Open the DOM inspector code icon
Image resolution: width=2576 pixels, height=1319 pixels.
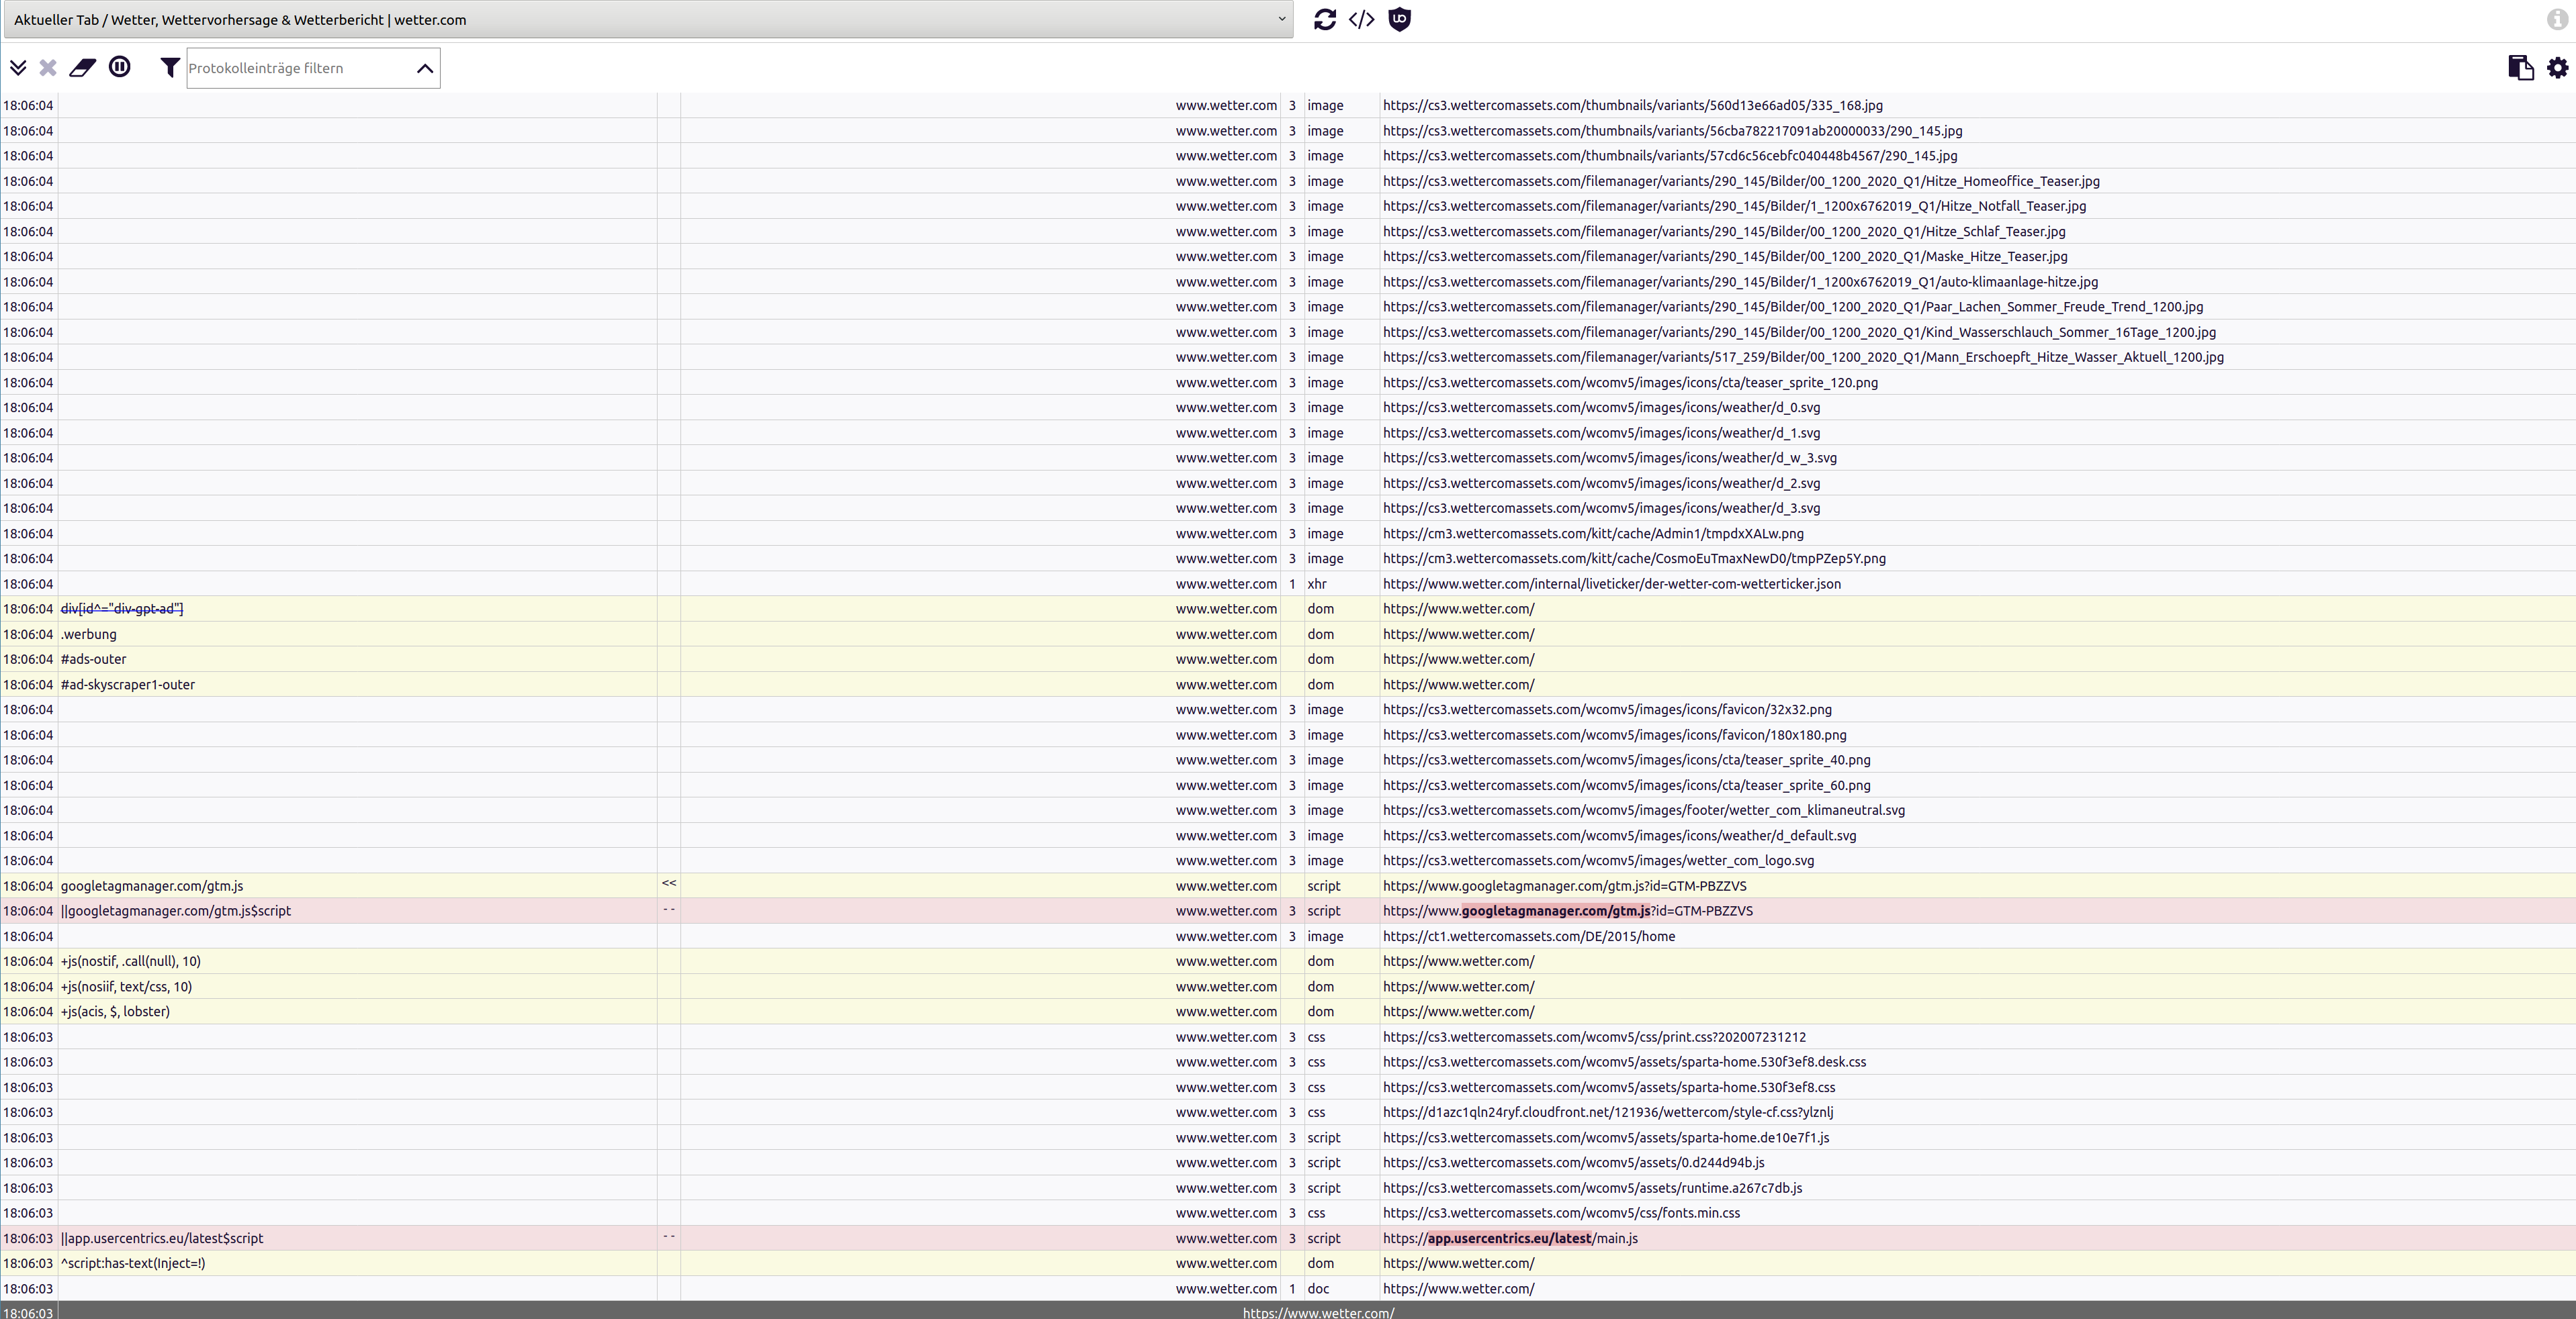coord(1361,20)
